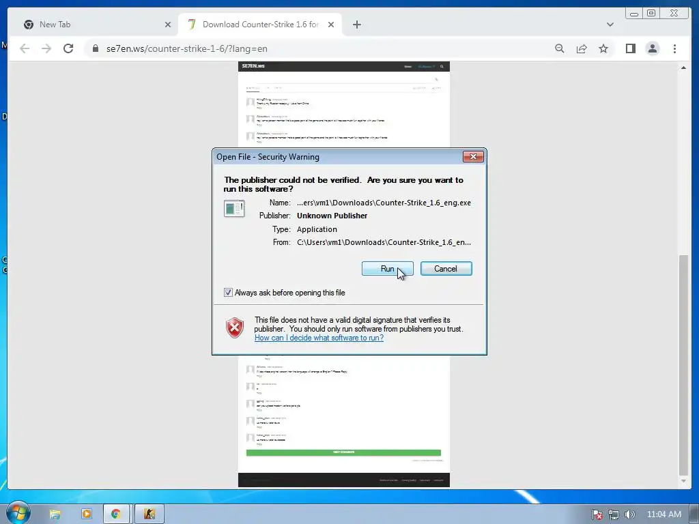Launch Windows Media Player from taskbar

(x=86, y=514)
